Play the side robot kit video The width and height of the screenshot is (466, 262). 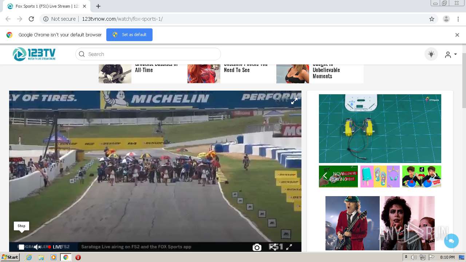380,128
